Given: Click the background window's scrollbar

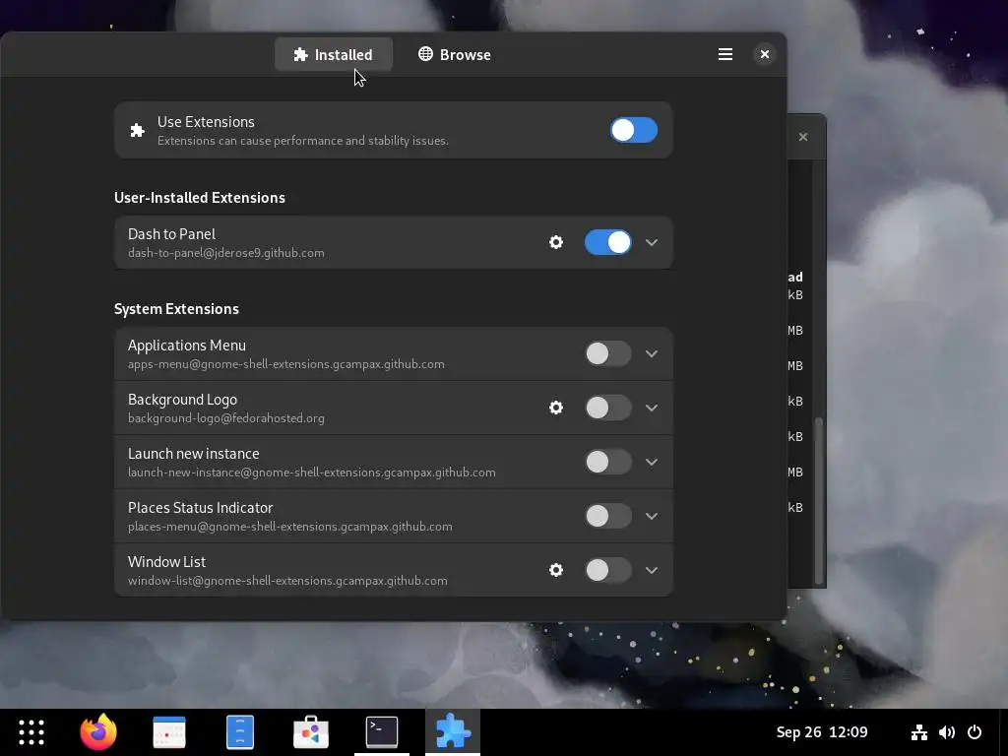Looking at the screenshot, I should point(819,501).
